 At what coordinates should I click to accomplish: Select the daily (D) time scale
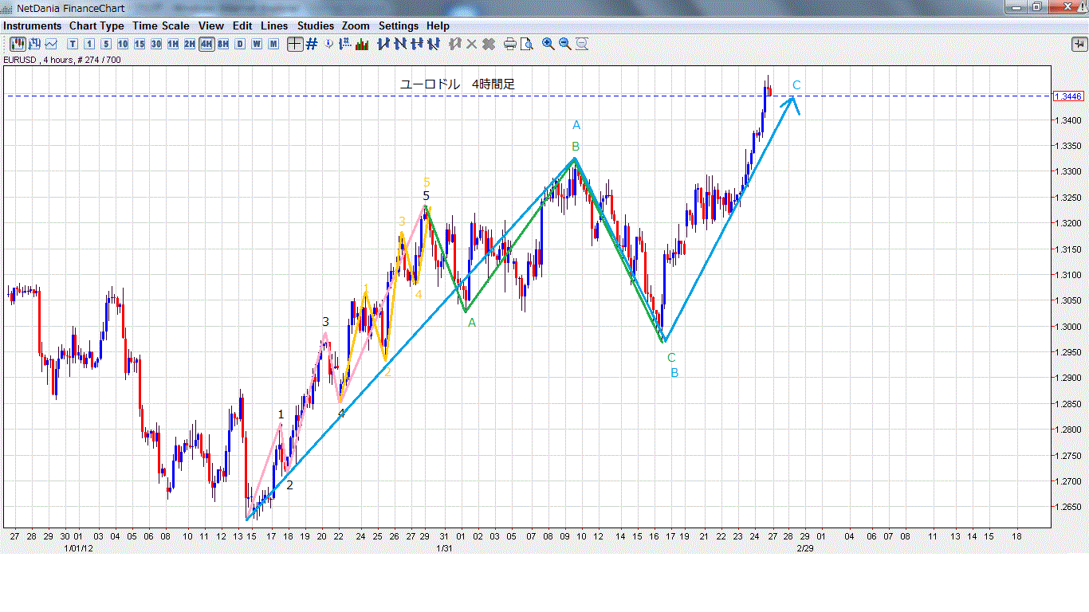point(240,44)
